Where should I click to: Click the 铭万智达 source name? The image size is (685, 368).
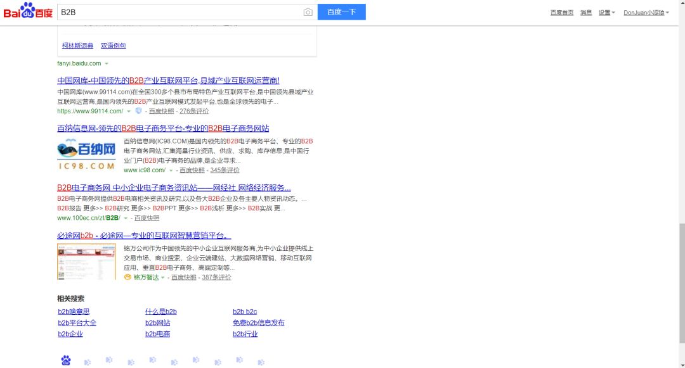click(x=147, y=277)
